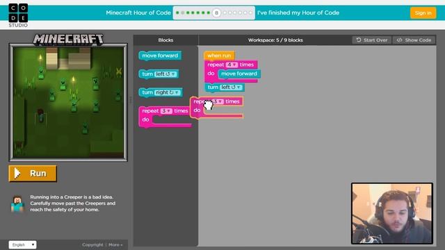Expand the More footer menu

click(115, 244)
